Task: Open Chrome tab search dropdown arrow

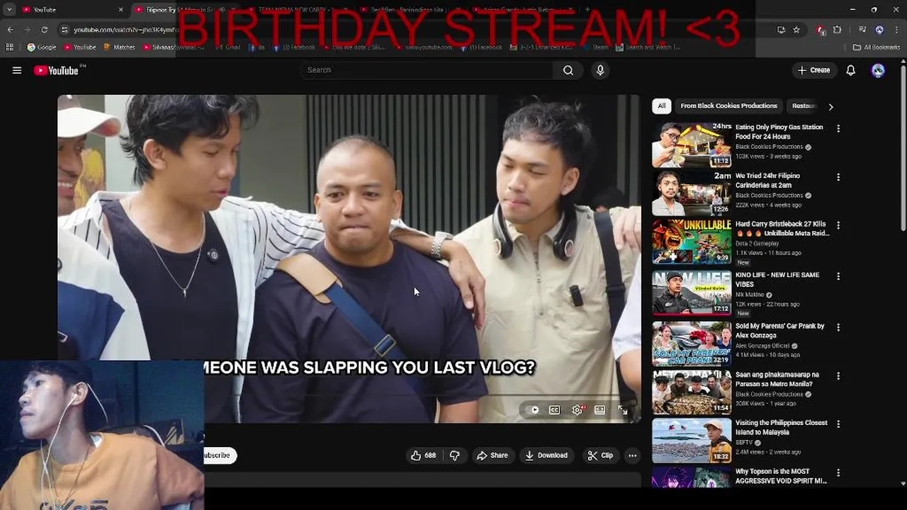Action: (x=9, y=10)
